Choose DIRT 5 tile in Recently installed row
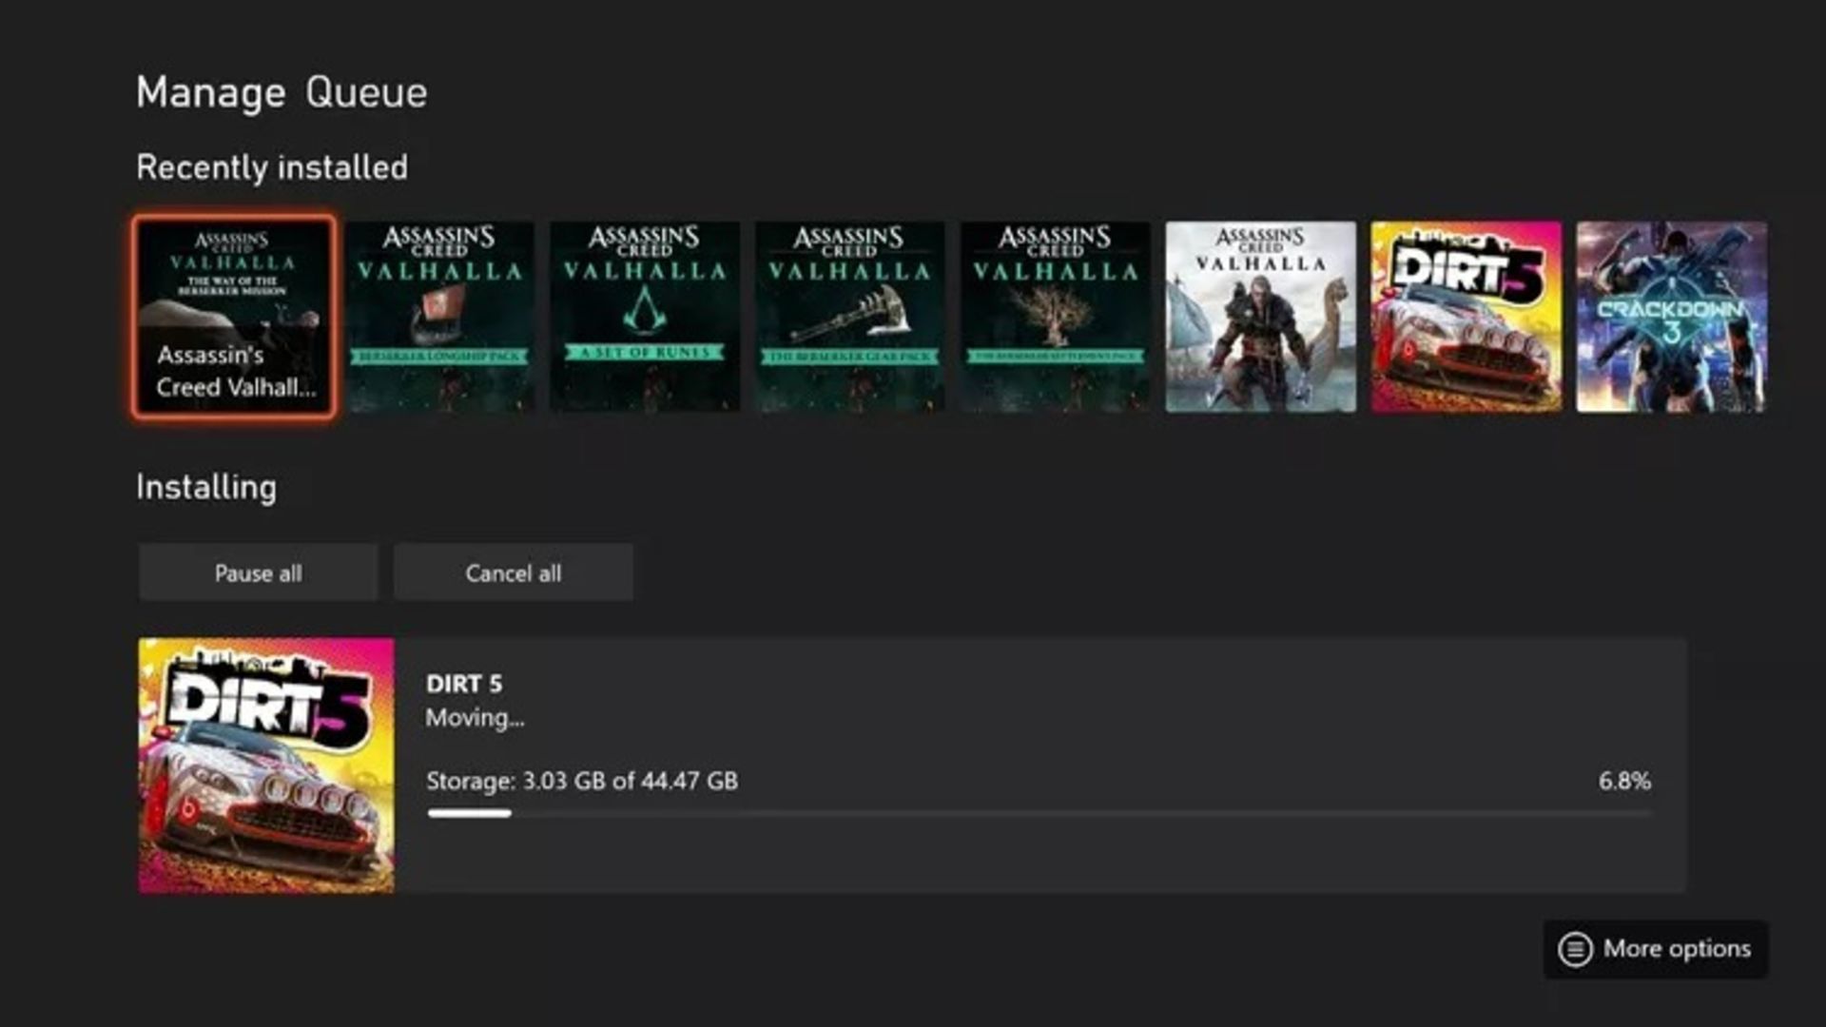This screenshot has height=1027, width=1826. pyautogui.click(x=1466, y=317)
